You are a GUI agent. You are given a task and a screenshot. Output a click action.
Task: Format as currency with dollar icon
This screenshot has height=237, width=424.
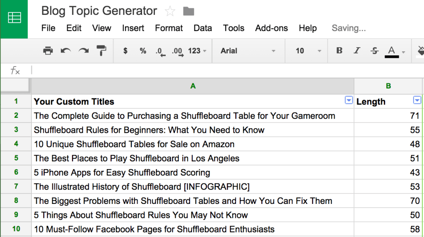point(125,51)
